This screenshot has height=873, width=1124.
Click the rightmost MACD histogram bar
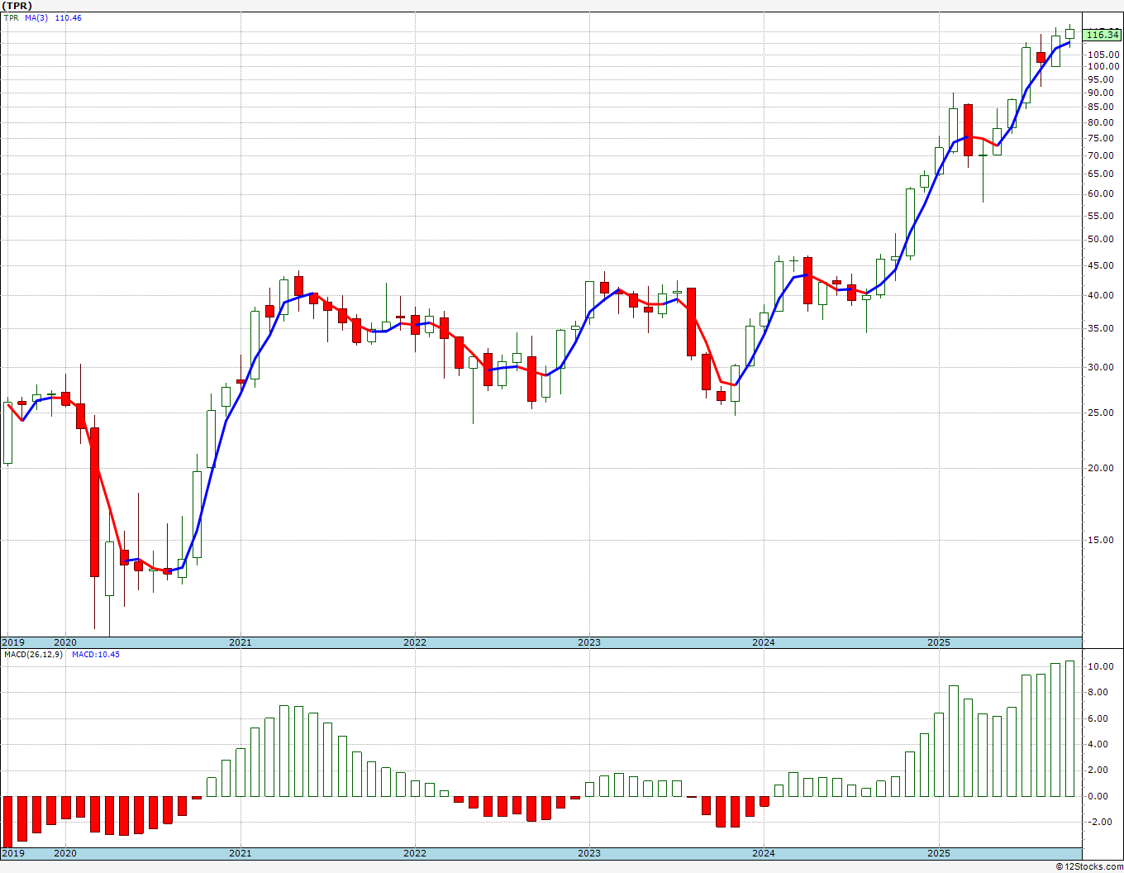[1069, 728]
